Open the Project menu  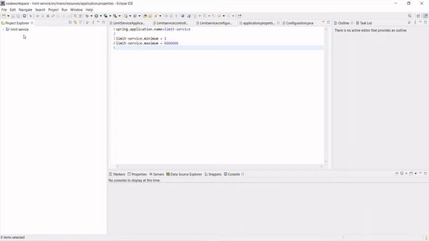tap(53, 9)
